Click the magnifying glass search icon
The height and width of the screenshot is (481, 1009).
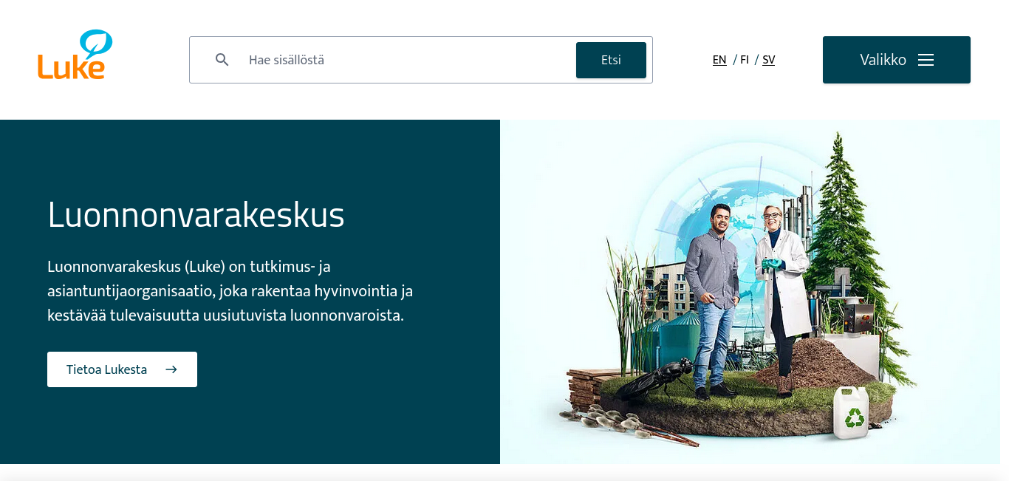(x=222, y=60)
